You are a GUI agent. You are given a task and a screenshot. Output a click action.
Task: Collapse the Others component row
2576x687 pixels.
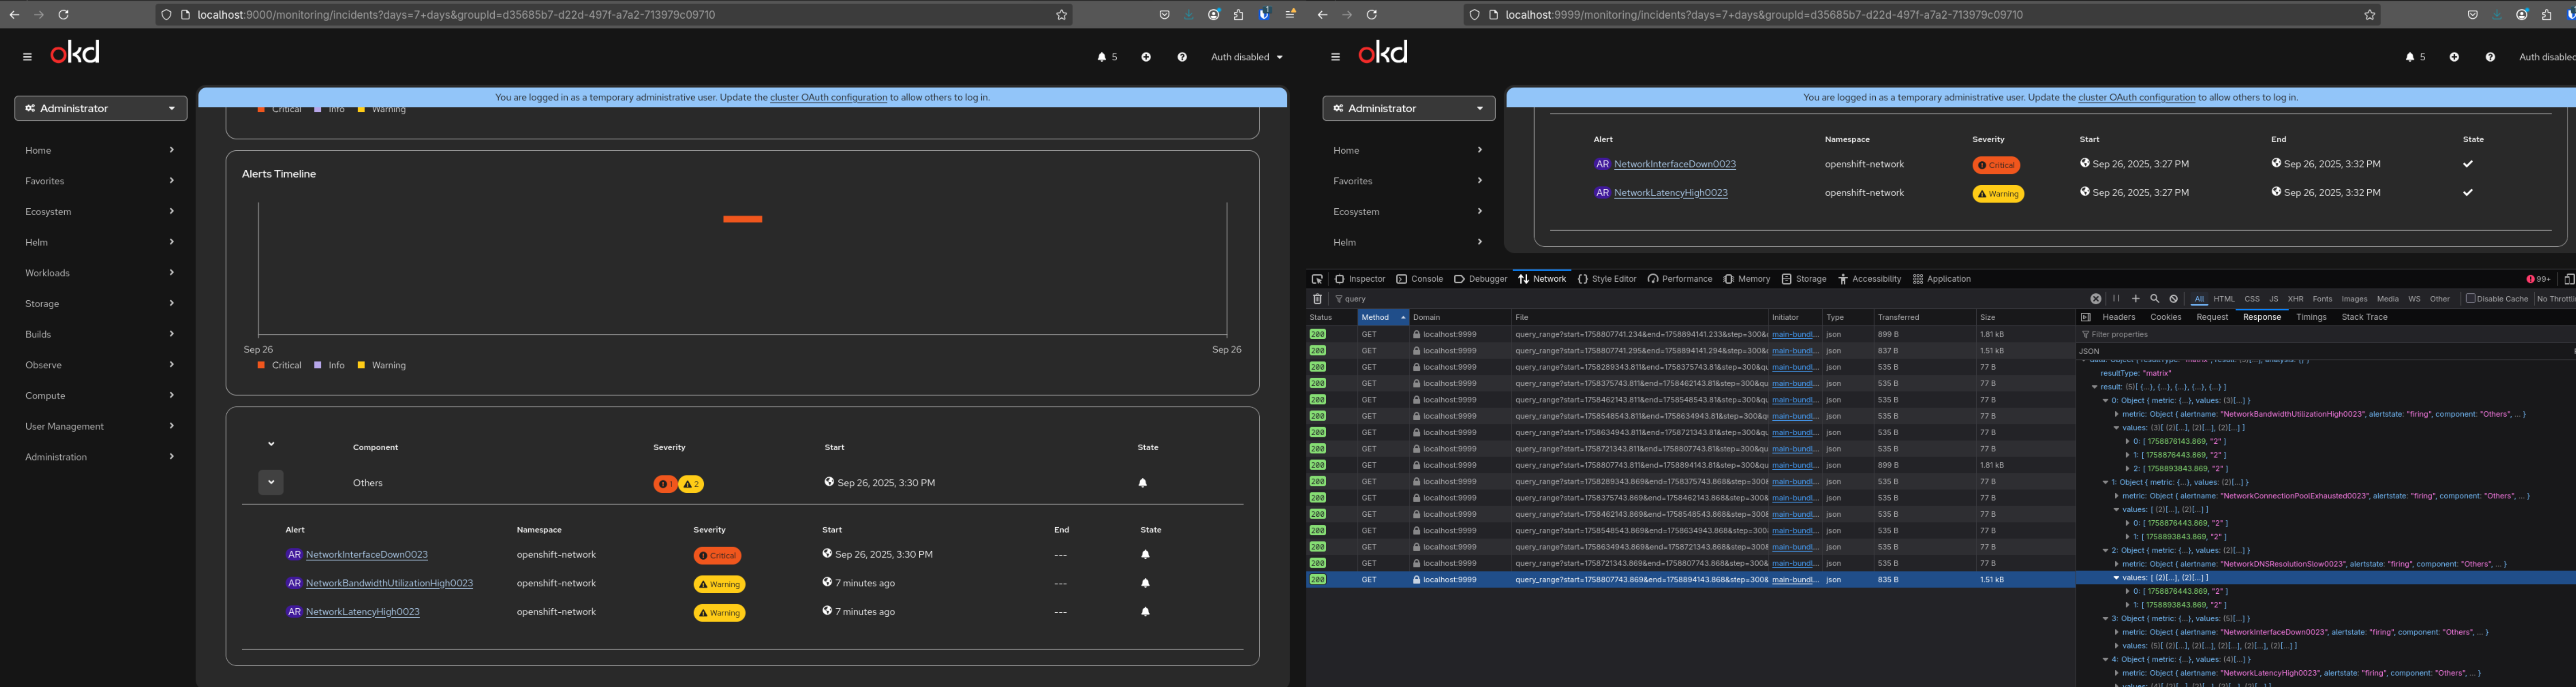(x=271, y=483)
